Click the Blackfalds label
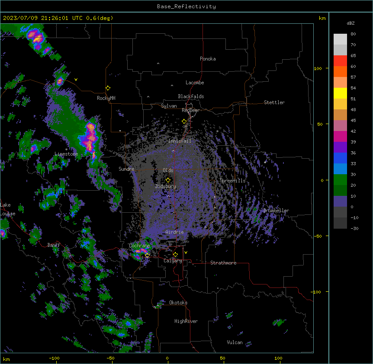 pyautogui.click(x=191, y=96)
